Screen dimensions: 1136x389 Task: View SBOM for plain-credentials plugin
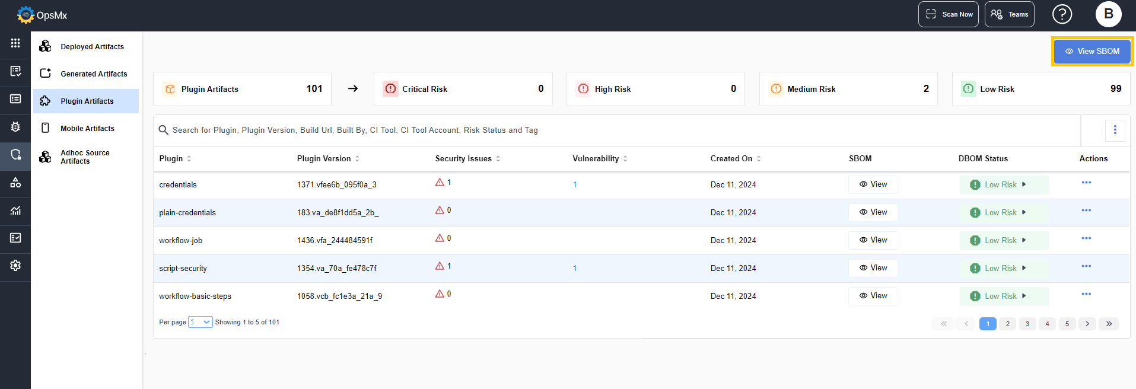pos(873,212)
